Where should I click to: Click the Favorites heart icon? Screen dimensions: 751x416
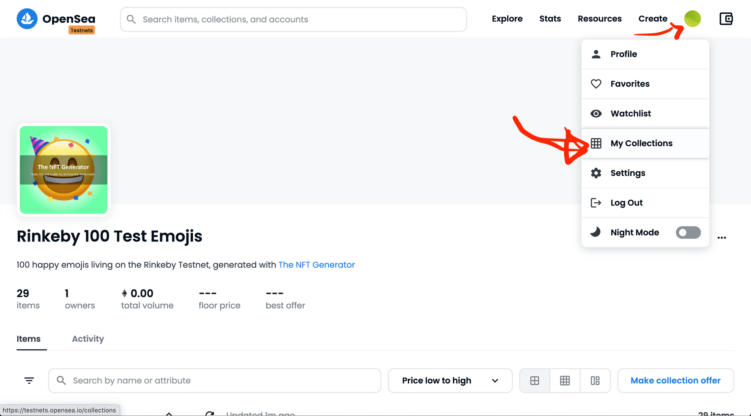tap(596, 83)
